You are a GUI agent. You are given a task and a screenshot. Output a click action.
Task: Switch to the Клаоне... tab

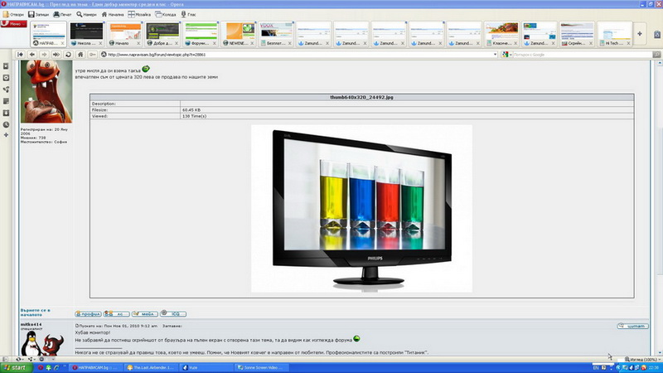(x=501, y=34)
